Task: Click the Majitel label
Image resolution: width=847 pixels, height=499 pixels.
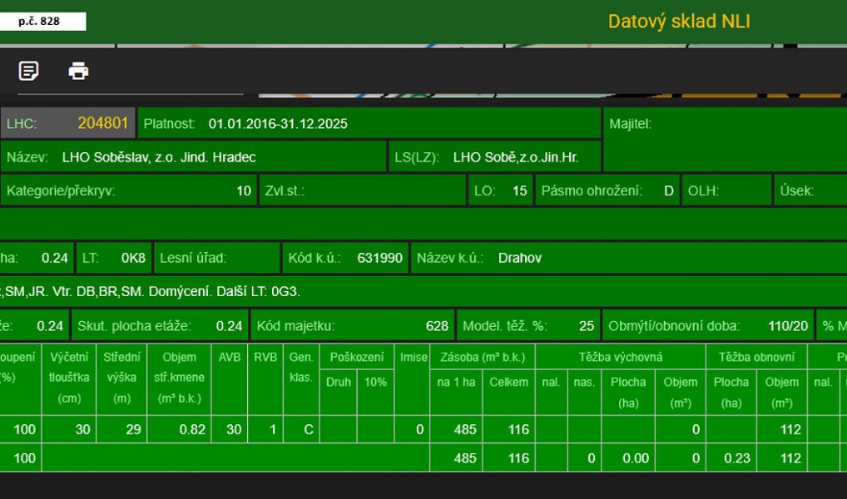Action: [x=631, y=124]
